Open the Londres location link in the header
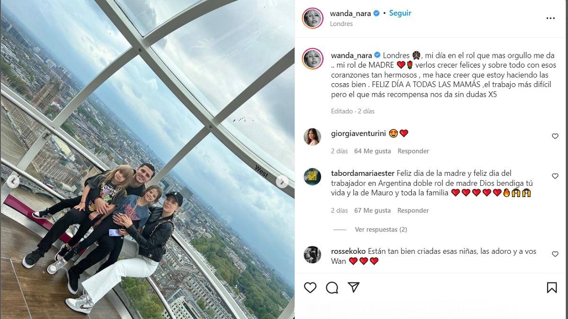 click(341, 24)
